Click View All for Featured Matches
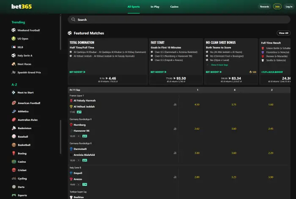296x199 pixels. pos(283,33)
